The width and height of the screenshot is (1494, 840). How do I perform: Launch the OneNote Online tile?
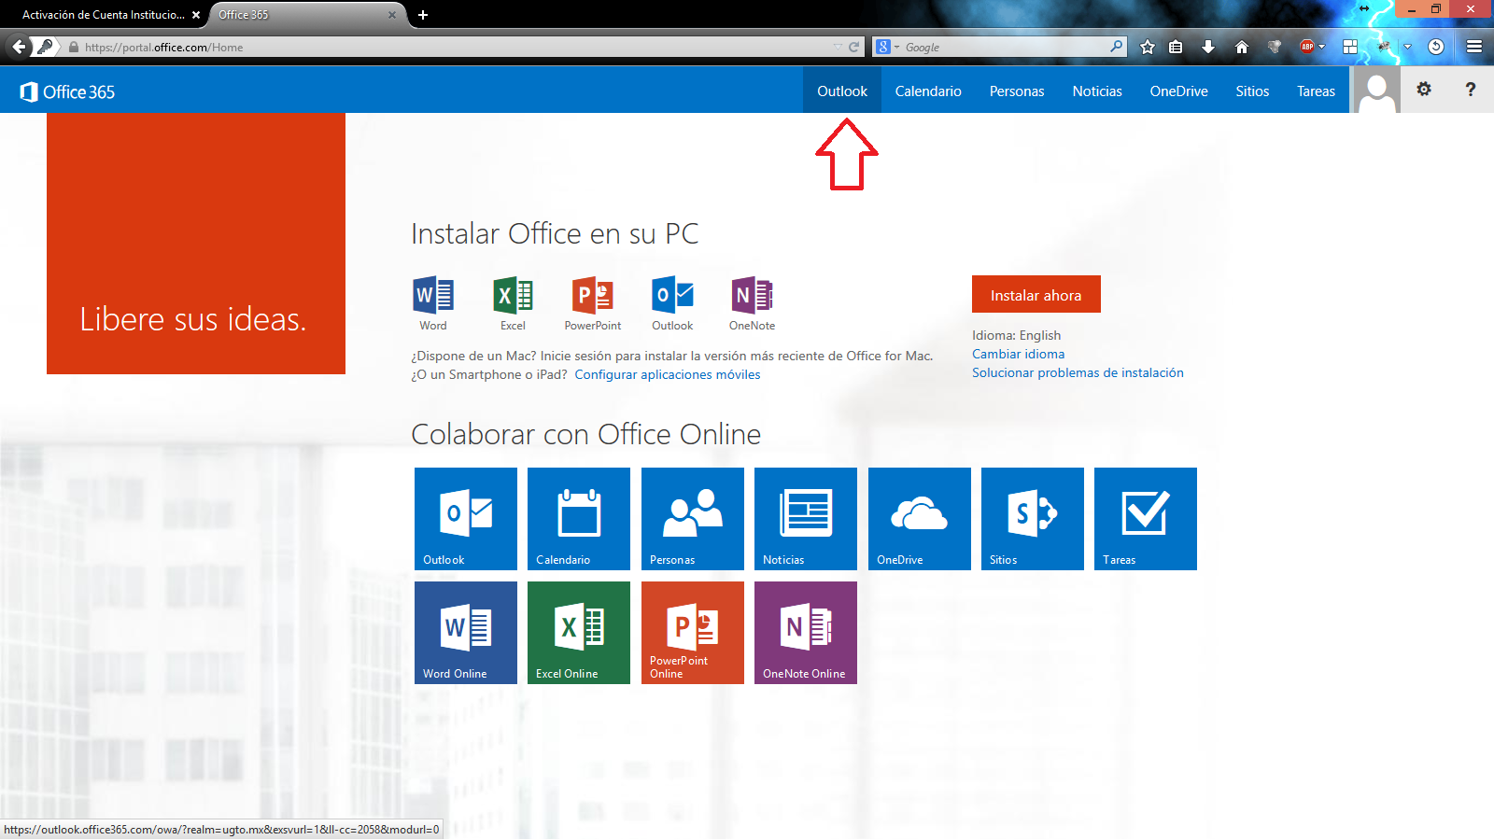pyautogui.click(x=805, y=632)
